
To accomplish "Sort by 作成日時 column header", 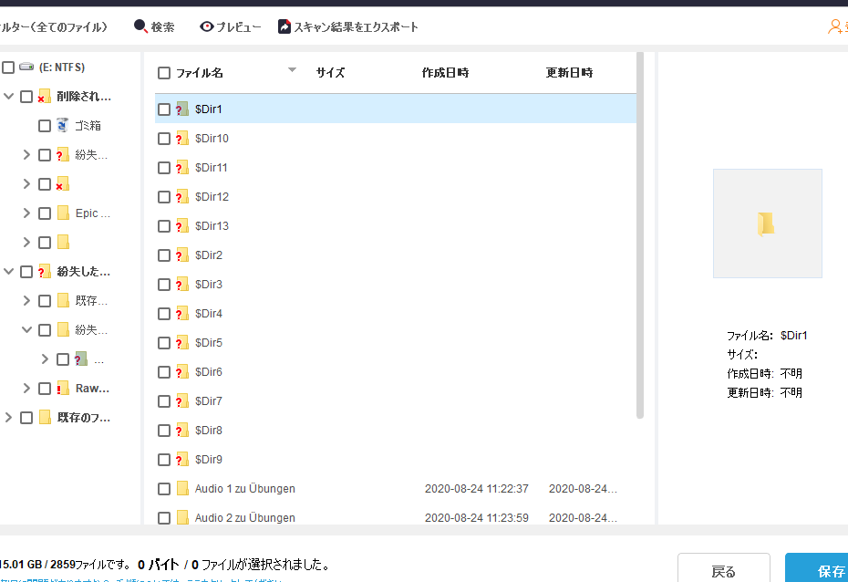I will [x=445, y=73].
